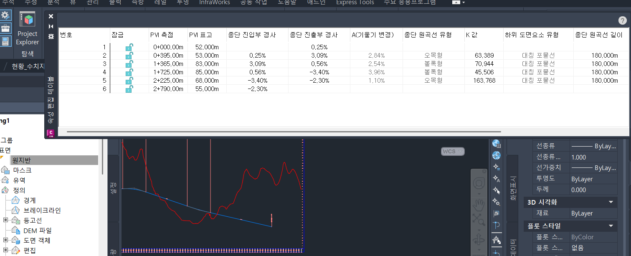This screenshot has height=256, width=631.
Task: Click the Pan hand tool in navigation bar
Action: click(479, 205)
